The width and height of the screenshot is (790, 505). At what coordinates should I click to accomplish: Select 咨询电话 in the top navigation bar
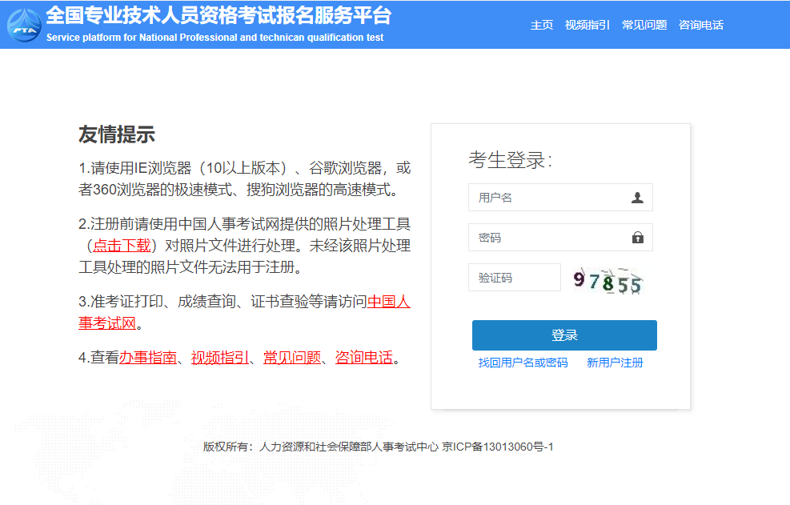coord(700,25)
